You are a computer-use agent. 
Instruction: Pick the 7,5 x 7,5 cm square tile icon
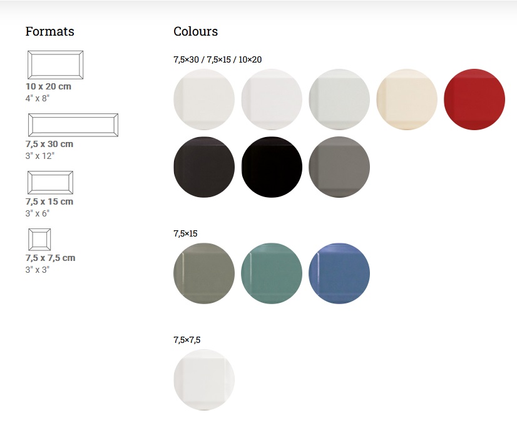pos(39,240)
